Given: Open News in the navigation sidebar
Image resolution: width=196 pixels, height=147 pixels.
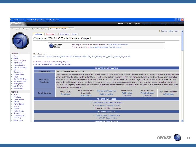Looking at the screenshot, I should click(x=16, y=58).
